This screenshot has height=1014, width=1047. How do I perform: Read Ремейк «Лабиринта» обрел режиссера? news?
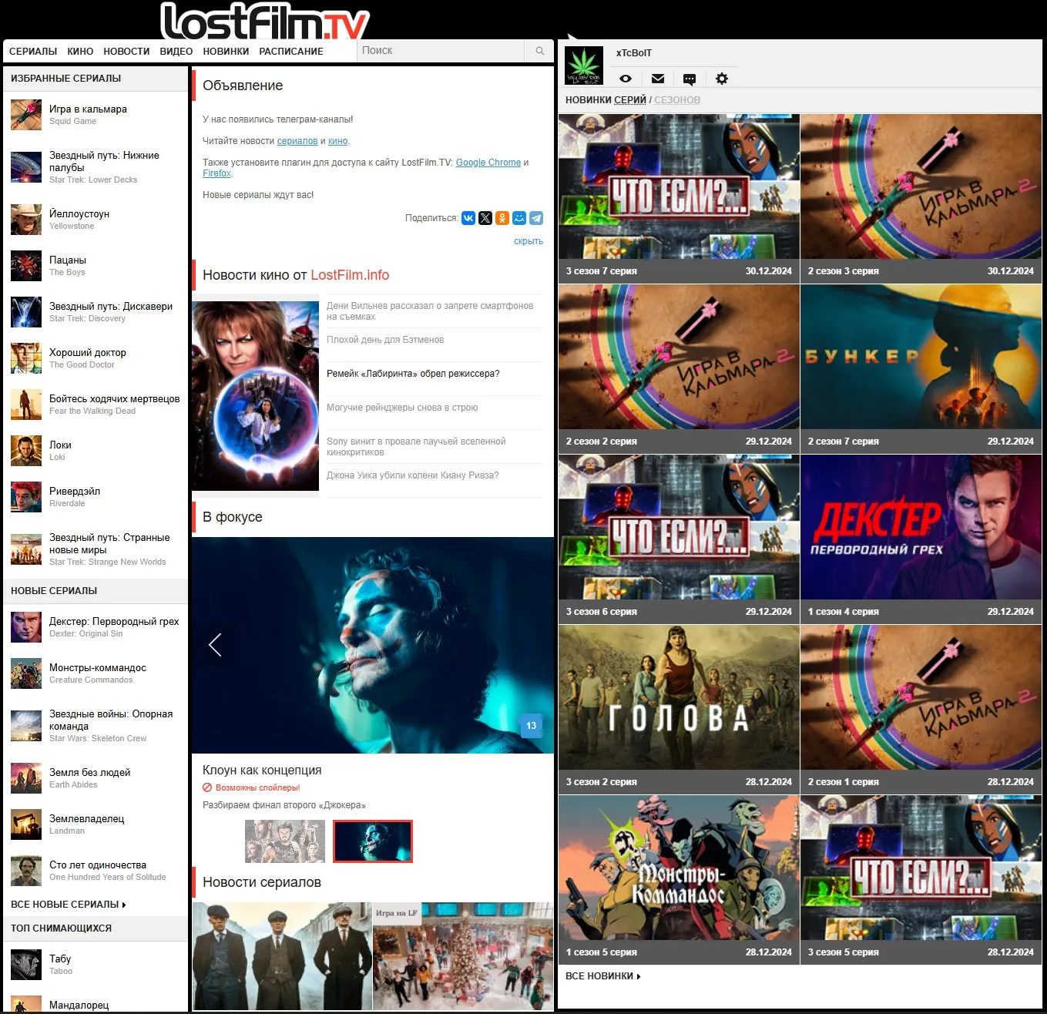(413, 374)
